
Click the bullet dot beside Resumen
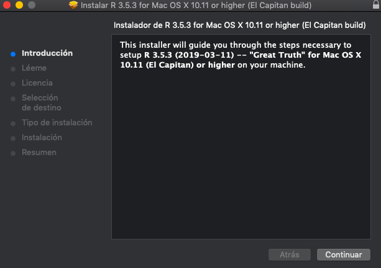[x=13, y=153]
